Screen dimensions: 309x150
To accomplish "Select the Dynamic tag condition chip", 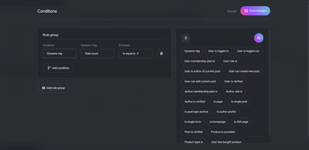I will (x=192, y=51).
